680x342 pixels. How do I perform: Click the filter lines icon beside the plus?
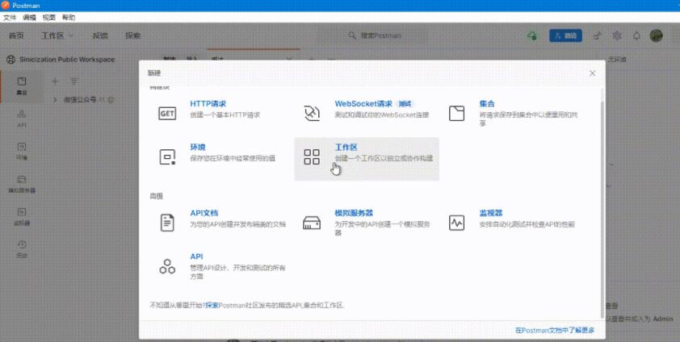[x=74, y=81]
